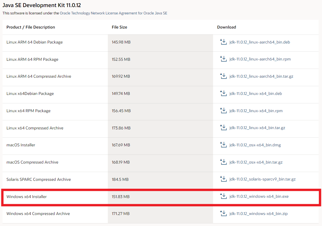Click download icon for linux-aarch64_bin.tar.gz

coord(223,76)
